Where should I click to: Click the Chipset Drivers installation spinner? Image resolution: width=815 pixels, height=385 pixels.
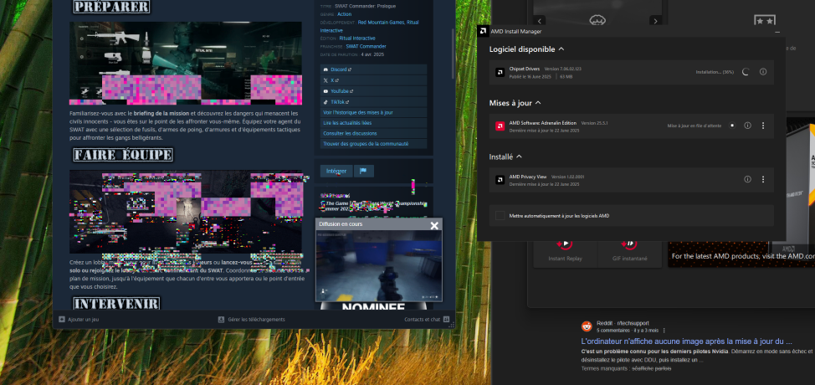coord(746,72)
